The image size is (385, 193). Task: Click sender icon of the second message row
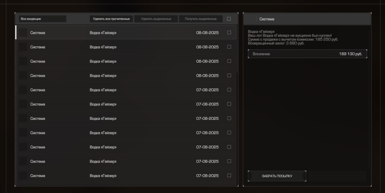pos(23,47)
